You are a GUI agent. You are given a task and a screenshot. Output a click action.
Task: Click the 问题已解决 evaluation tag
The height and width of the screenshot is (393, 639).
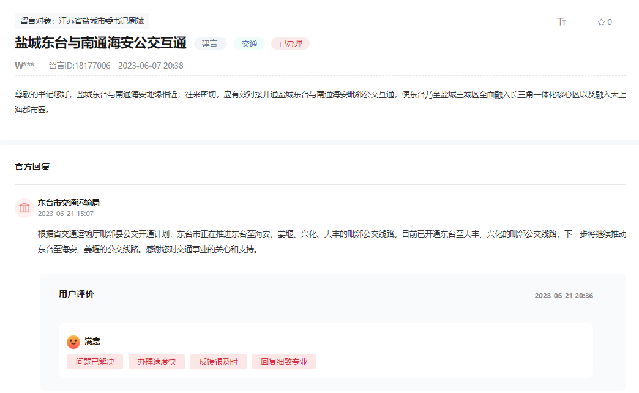[x=94, y=361]
